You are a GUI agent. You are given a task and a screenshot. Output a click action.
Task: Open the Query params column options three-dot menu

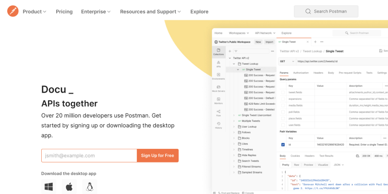pos(386,86)
